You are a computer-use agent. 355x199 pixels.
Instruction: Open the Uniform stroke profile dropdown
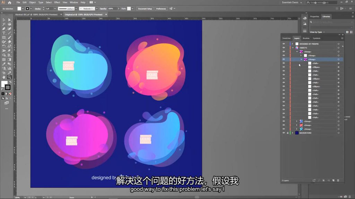[76, 9]
